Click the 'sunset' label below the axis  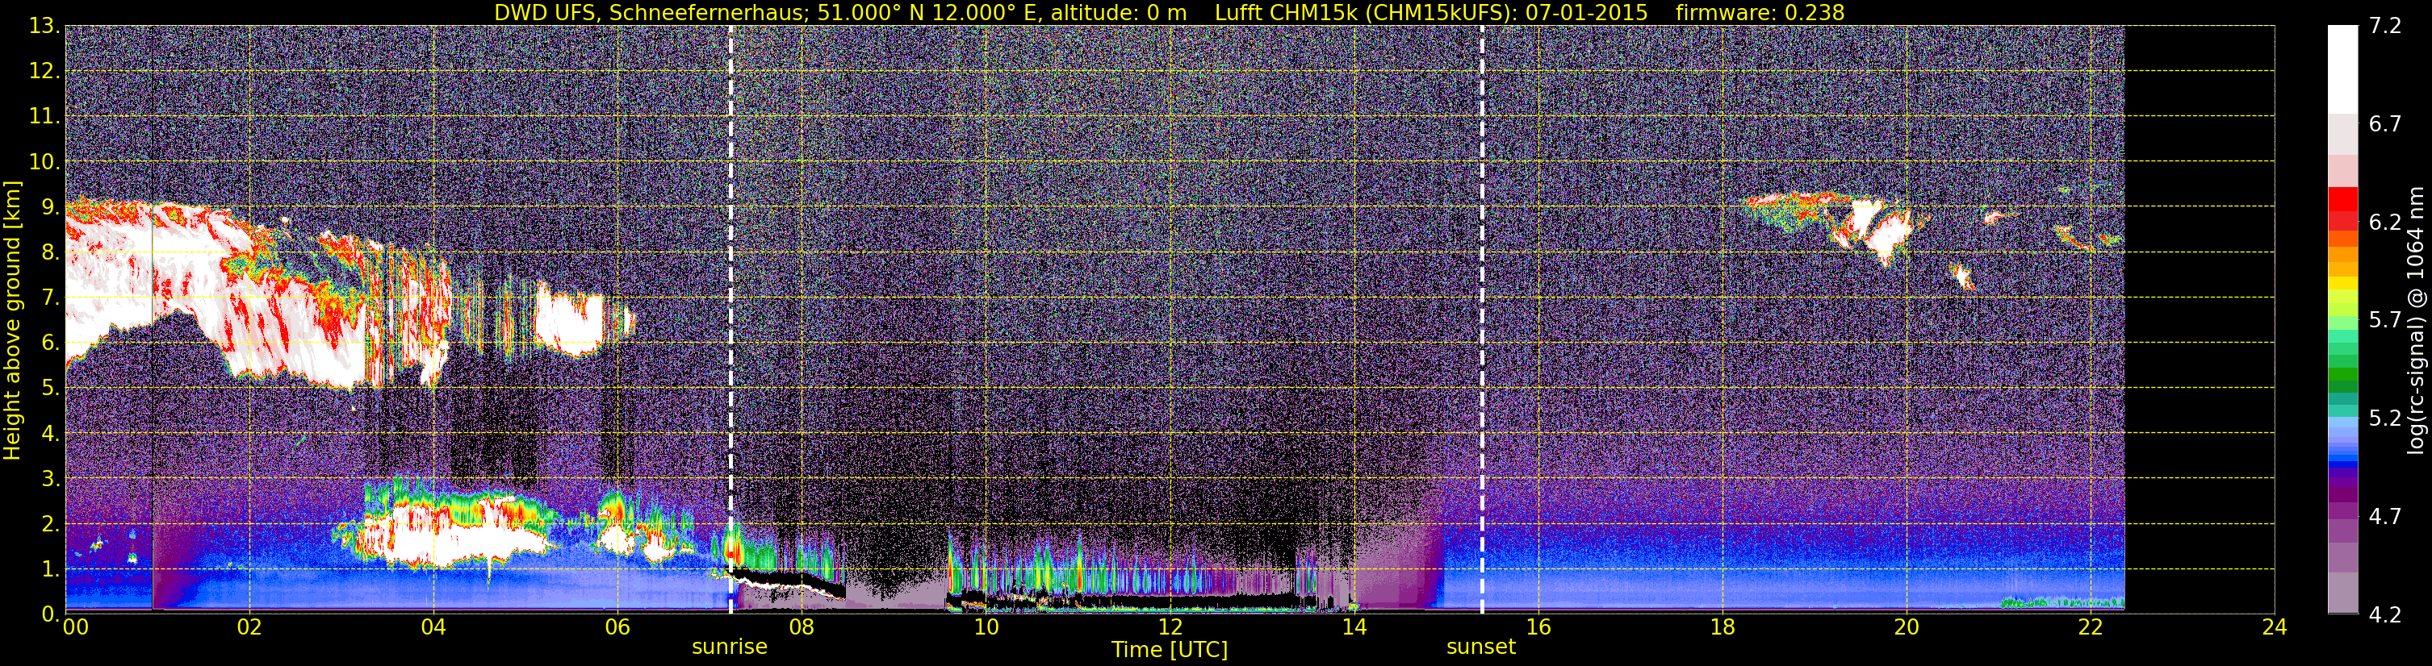pos(1481,647)
